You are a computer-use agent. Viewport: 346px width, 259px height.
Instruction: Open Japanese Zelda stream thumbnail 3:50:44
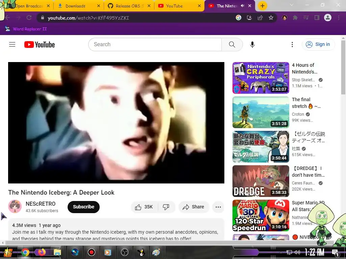(261, 146)
